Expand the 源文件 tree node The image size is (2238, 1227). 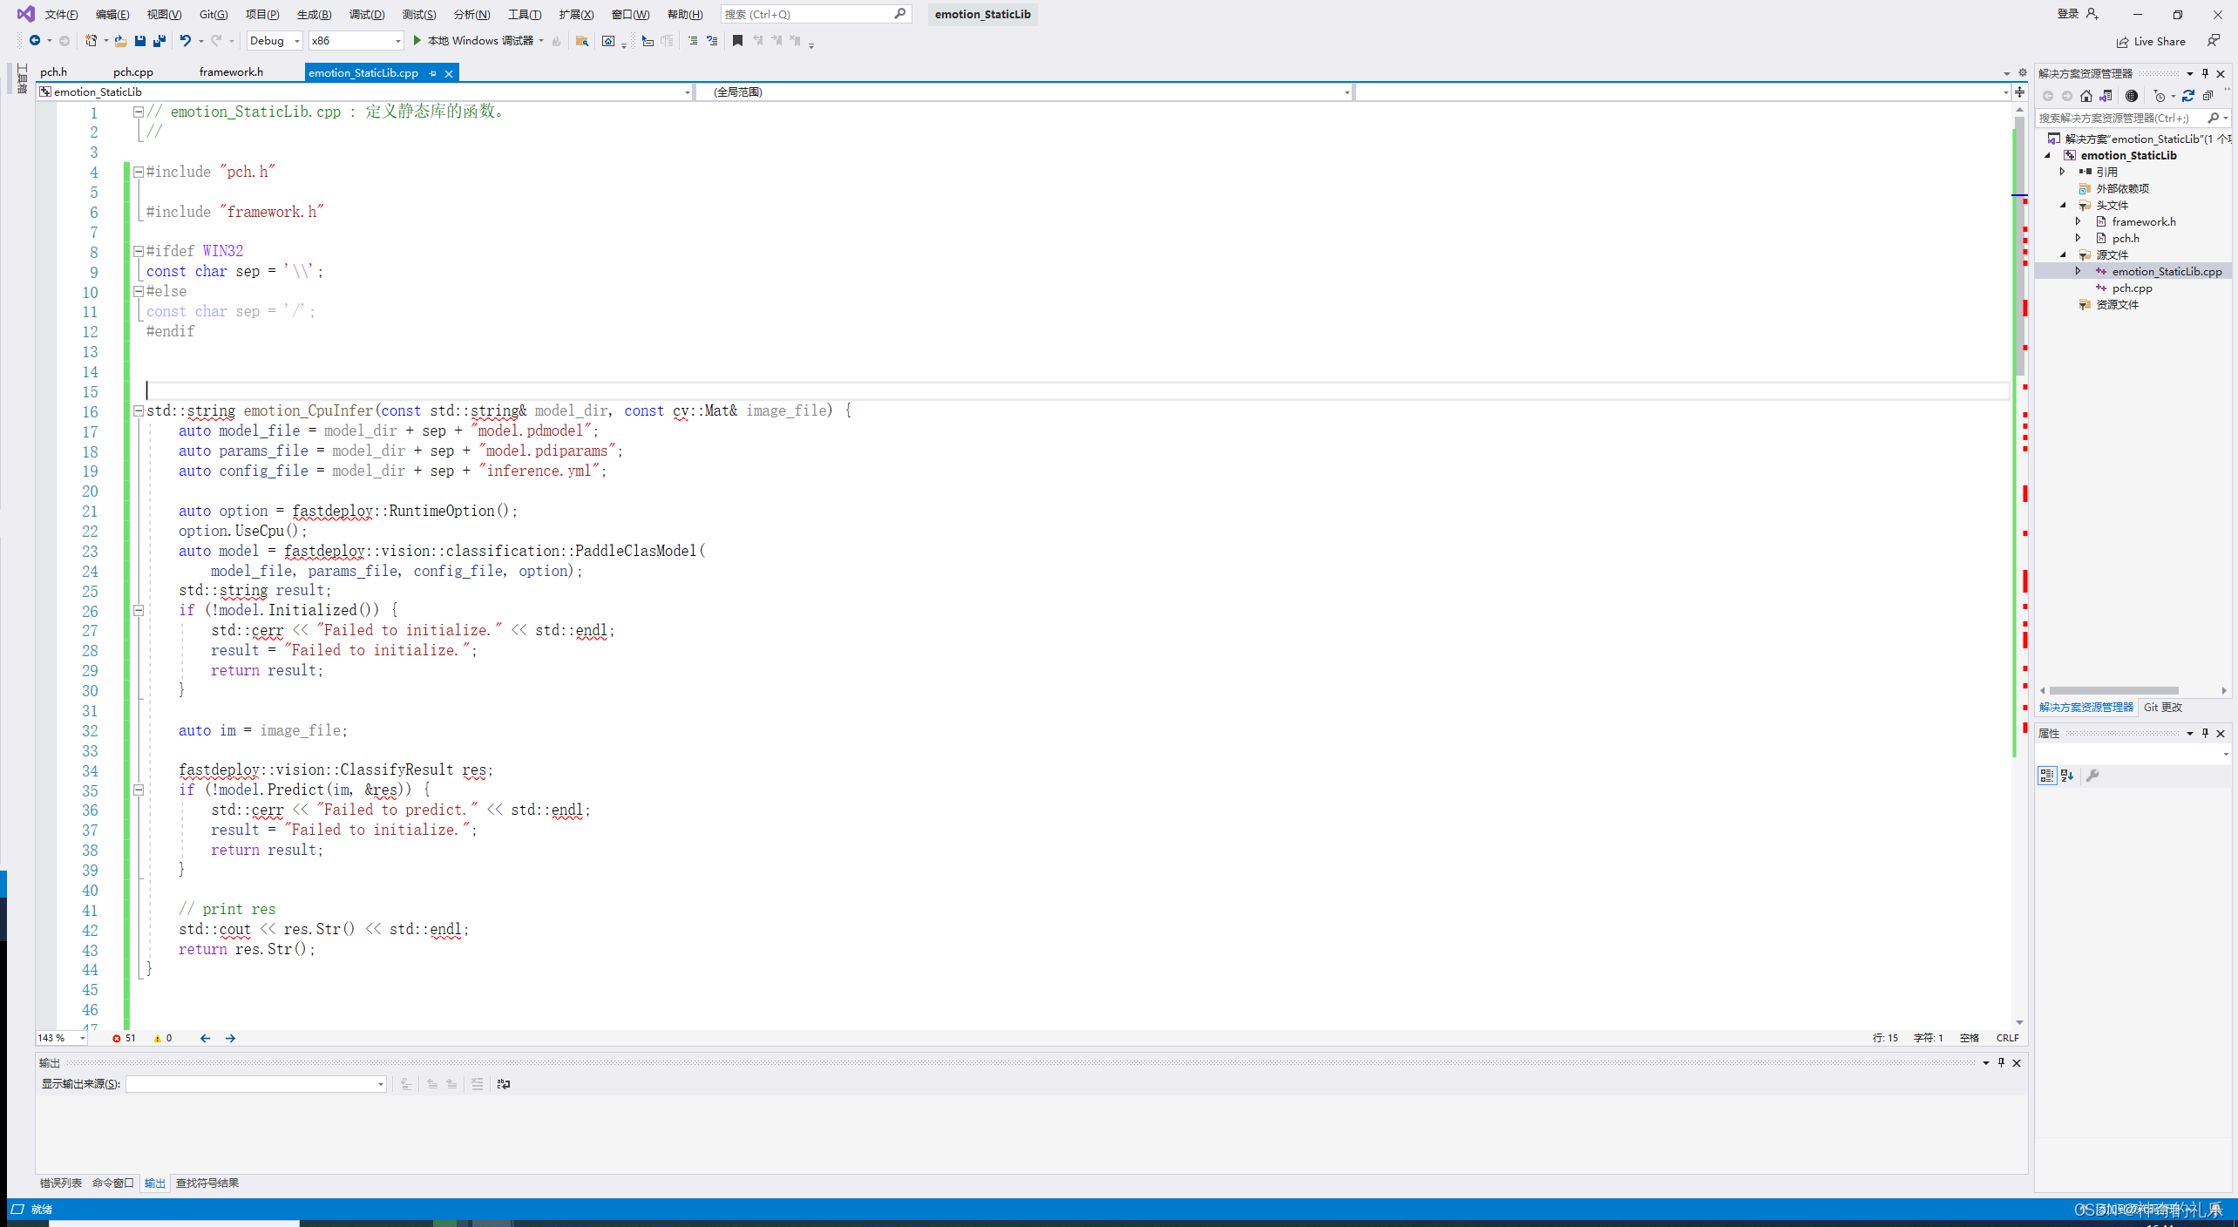[x=2071, y=254]
